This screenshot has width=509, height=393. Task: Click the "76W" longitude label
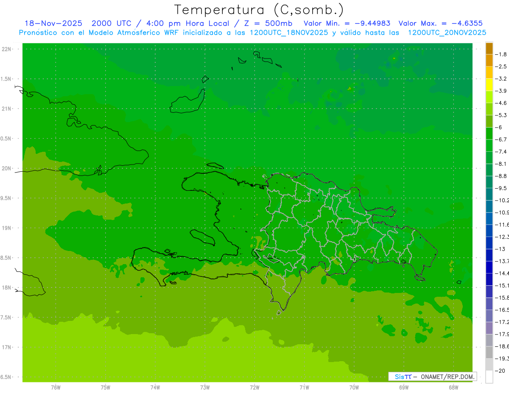click(x=56, y=387)
